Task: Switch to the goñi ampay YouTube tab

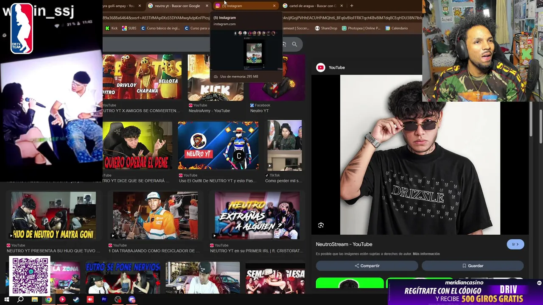Action: tap(121, 6)
